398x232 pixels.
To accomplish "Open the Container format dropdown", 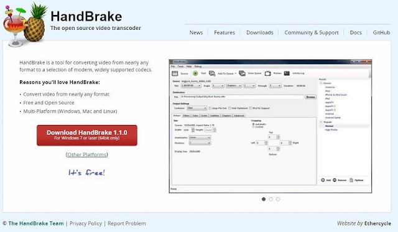I will point(197,108).
